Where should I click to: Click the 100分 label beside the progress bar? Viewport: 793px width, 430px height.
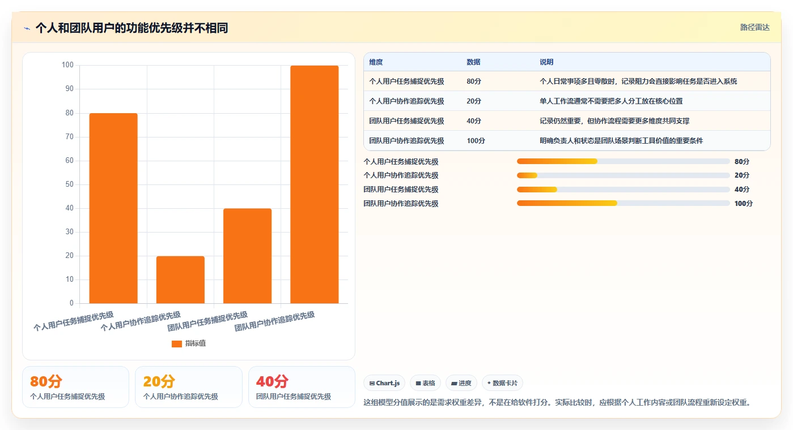743,204
